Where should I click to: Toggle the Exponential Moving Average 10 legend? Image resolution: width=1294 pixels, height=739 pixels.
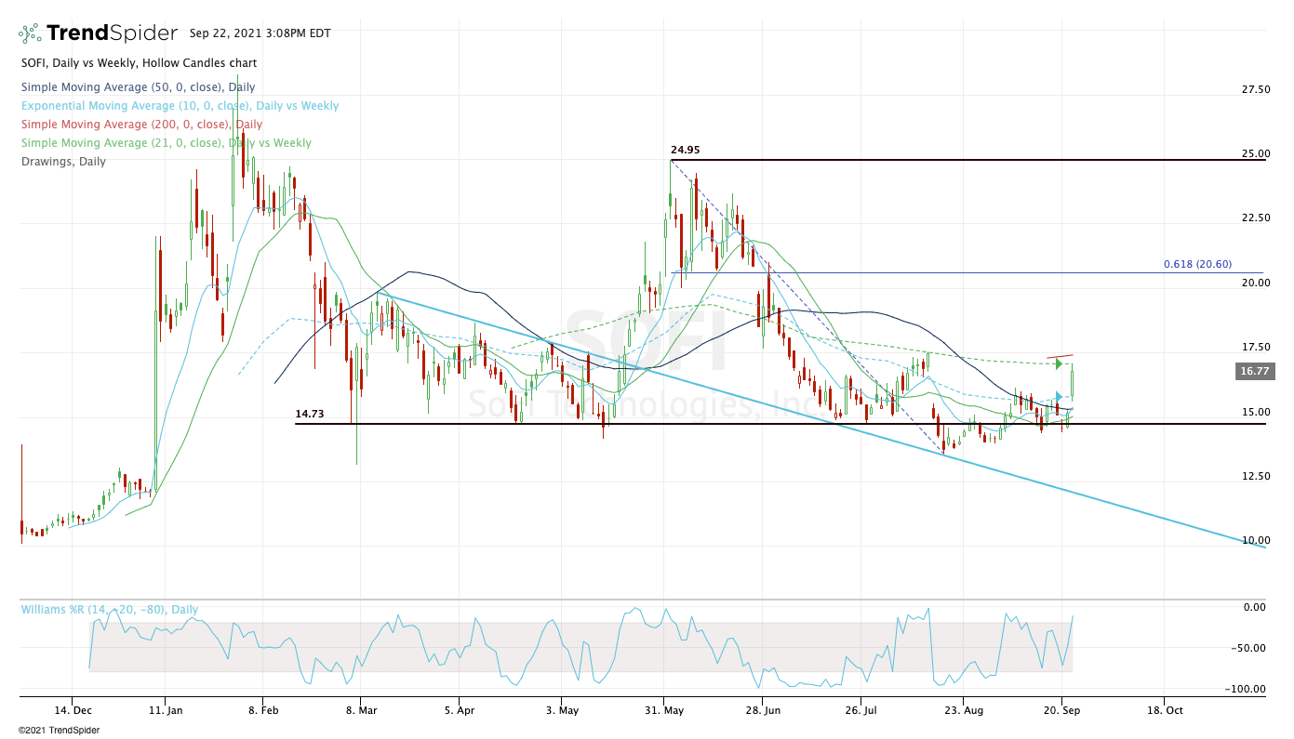pyautogui.click(x=179, y=106)
